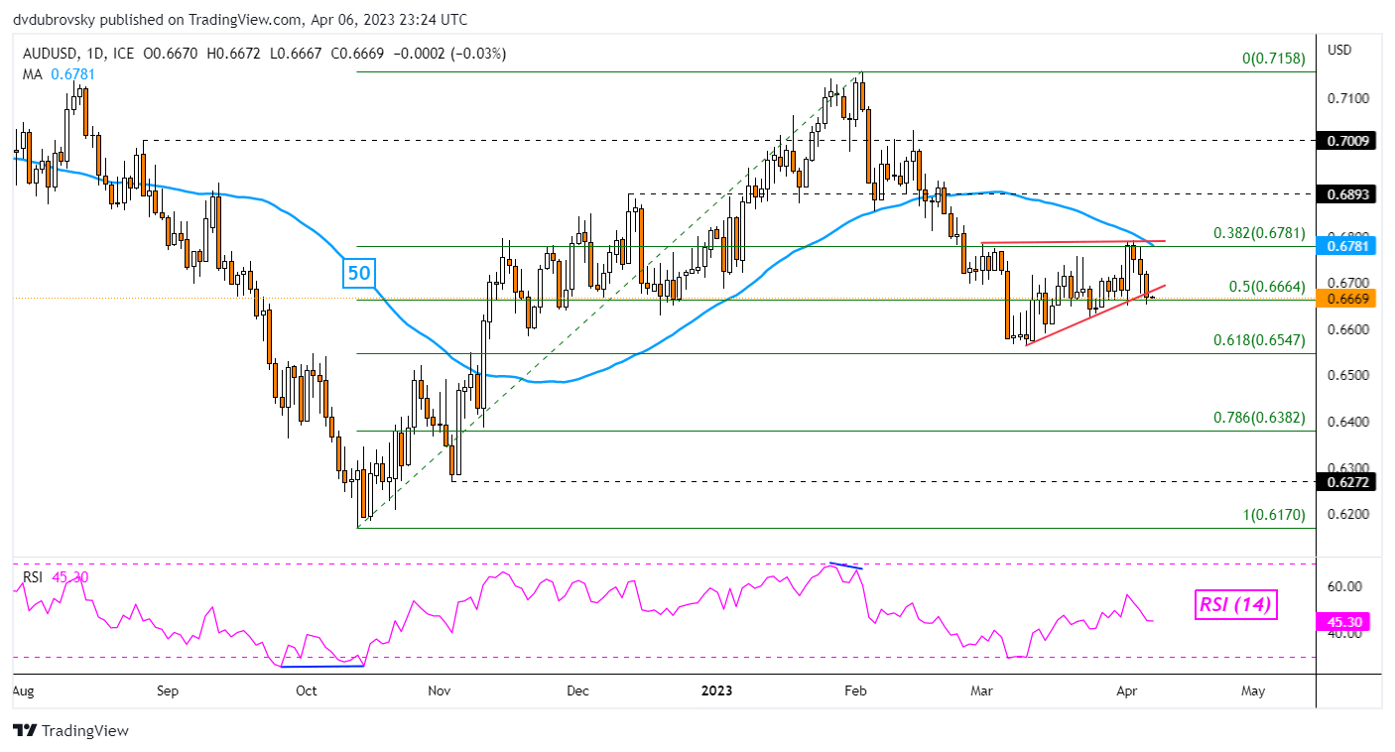Click the black 0.6272 price level label
The image size is (1395, 752).
(x=1348, y=481)
